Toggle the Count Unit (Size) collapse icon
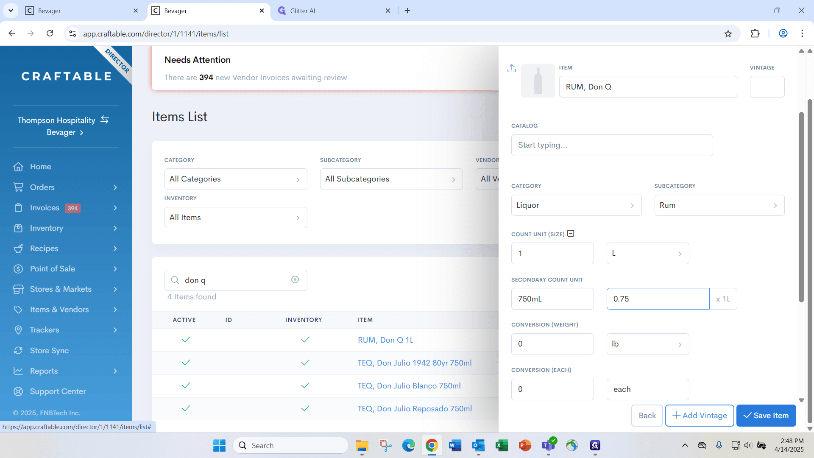This screenshot has height=458, width=814. click(571, 234)
